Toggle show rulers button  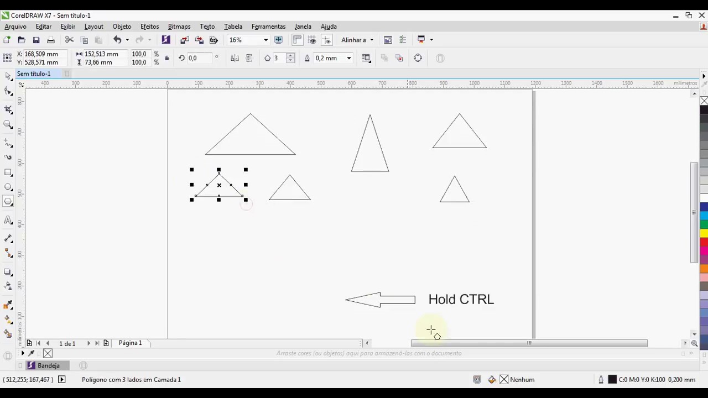(x=298, y=40)
